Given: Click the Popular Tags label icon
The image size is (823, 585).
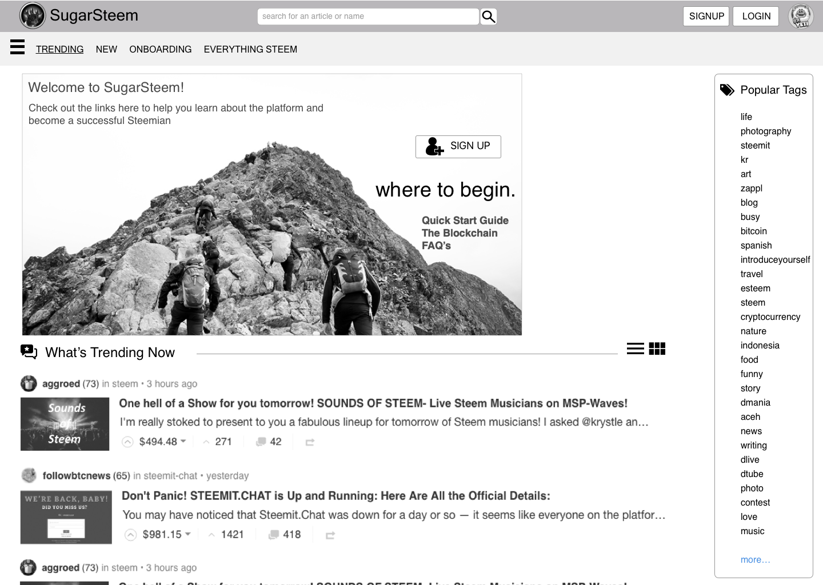Looking at the screenshot, I should click(727, 89).
